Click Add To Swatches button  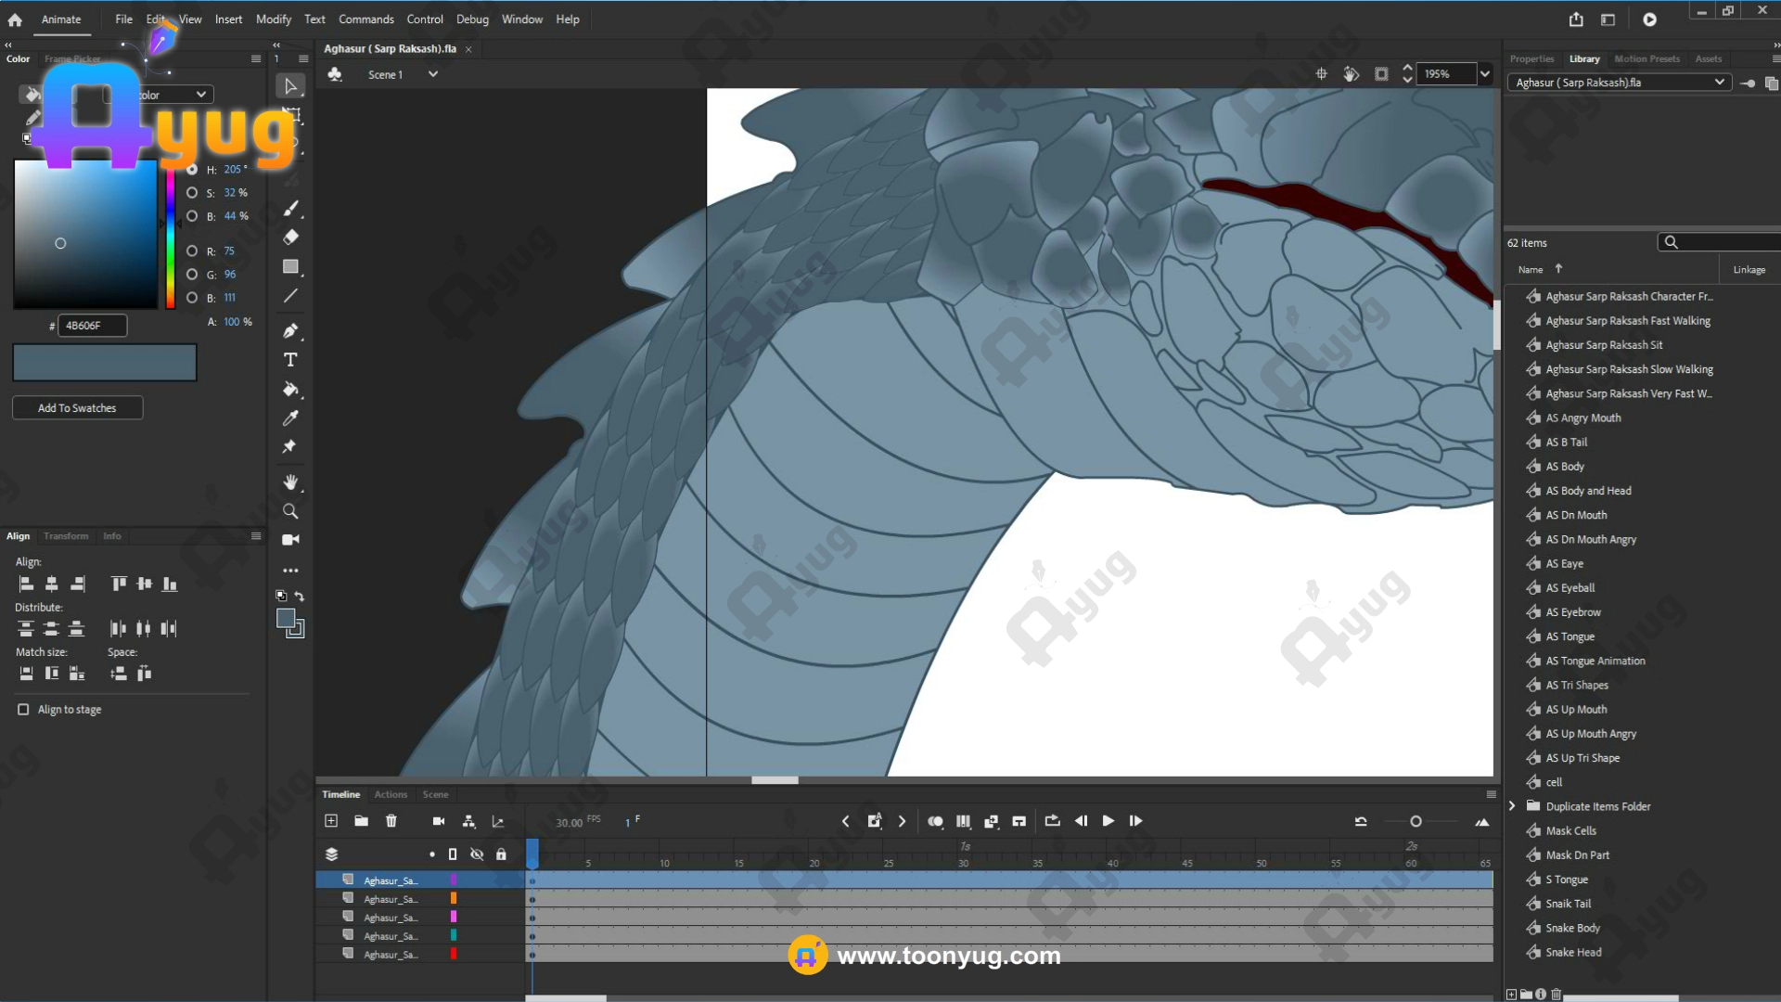(x=77, y=408)
